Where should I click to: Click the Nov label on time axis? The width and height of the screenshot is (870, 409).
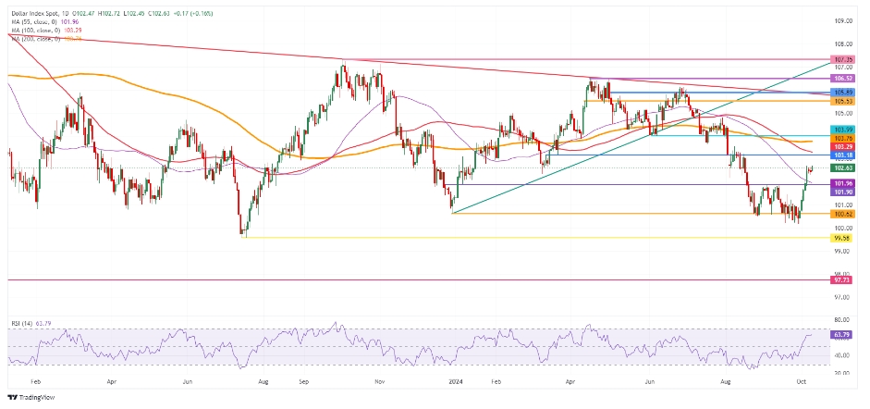tap(380, 382)
